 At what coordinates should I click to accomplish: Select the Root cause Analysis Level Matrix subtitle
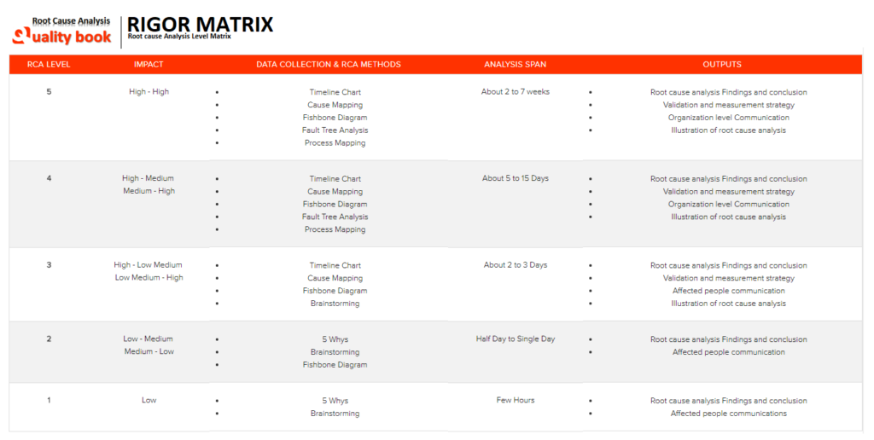point(179,37)
